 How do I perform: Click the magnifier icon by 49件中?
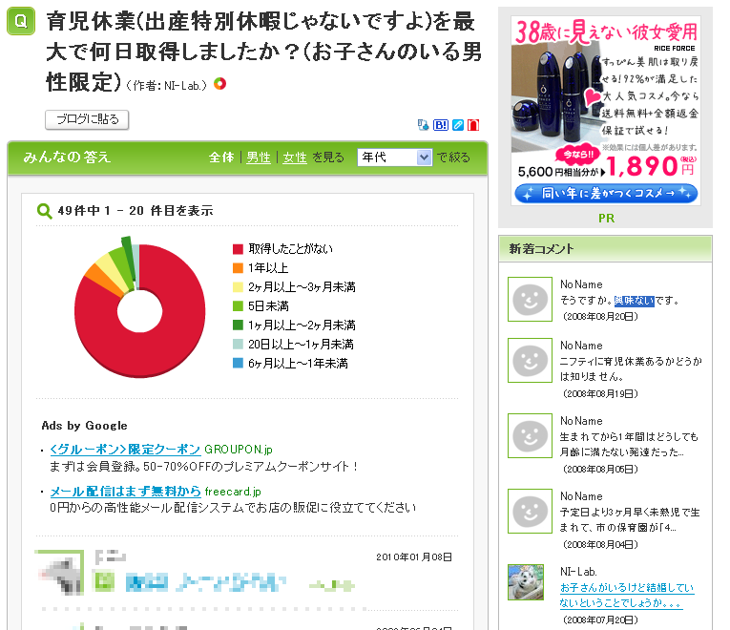(45, 211)
